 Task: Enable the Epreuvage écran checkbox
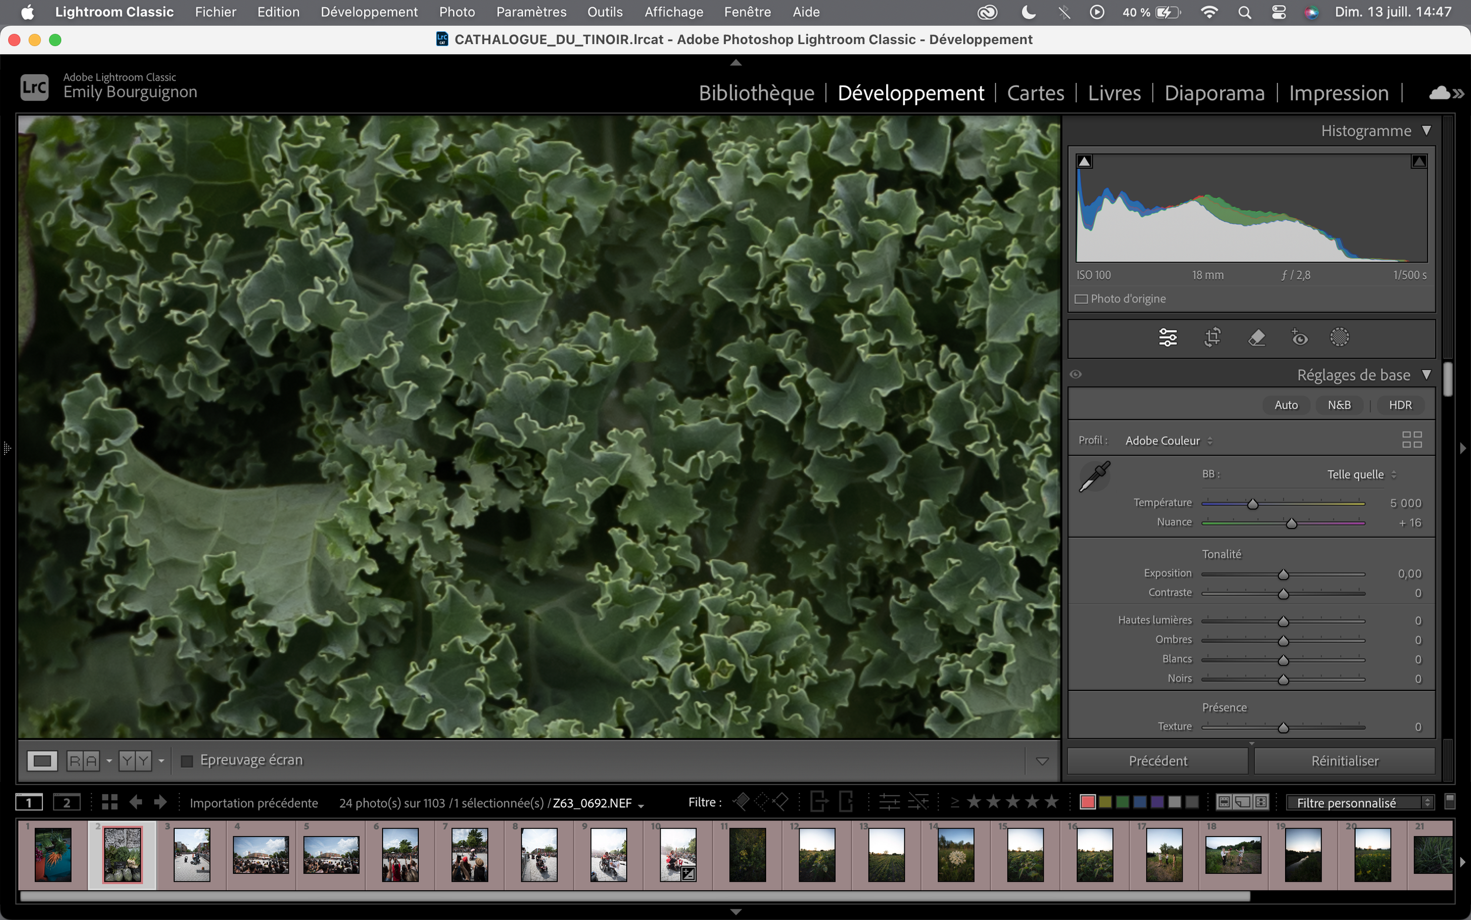(x=187, y=760)
